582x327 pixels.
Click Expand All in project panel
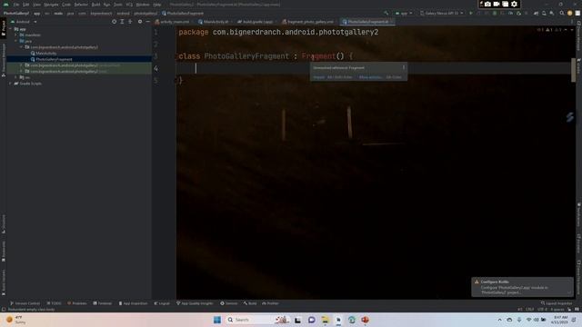point(122,22)
